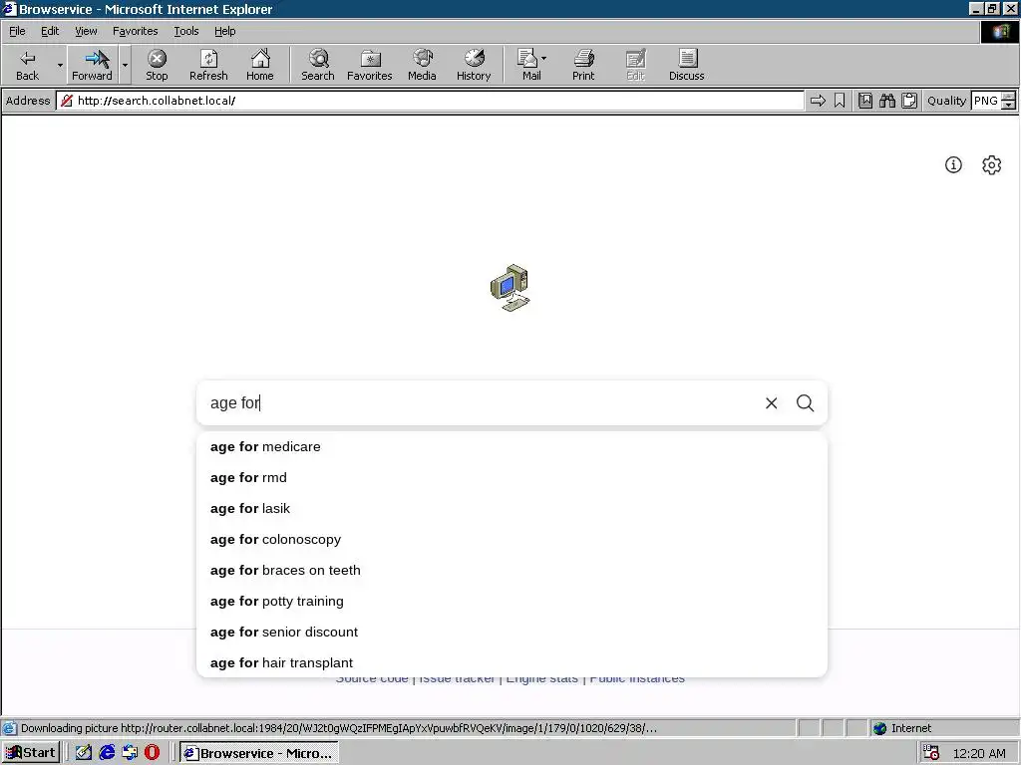Click the address bar URL field
This screenshot has width=1021, height=765.
(430, 101)
